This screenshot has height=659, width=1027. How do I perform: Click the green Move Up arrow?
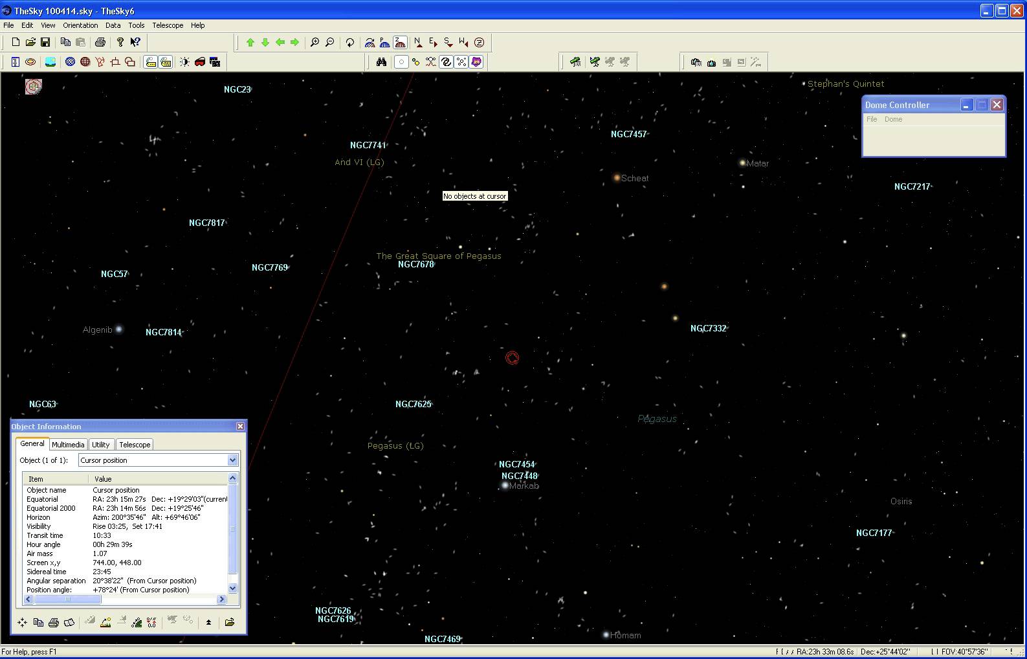(x=250, y=43)
